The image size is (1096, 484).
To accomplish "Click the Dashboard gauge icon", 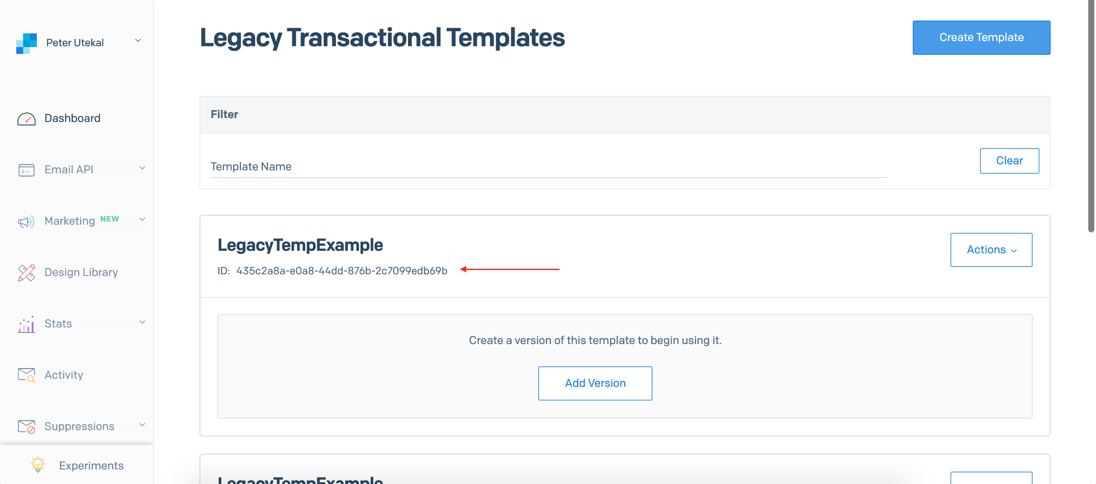I will [27, 119].
